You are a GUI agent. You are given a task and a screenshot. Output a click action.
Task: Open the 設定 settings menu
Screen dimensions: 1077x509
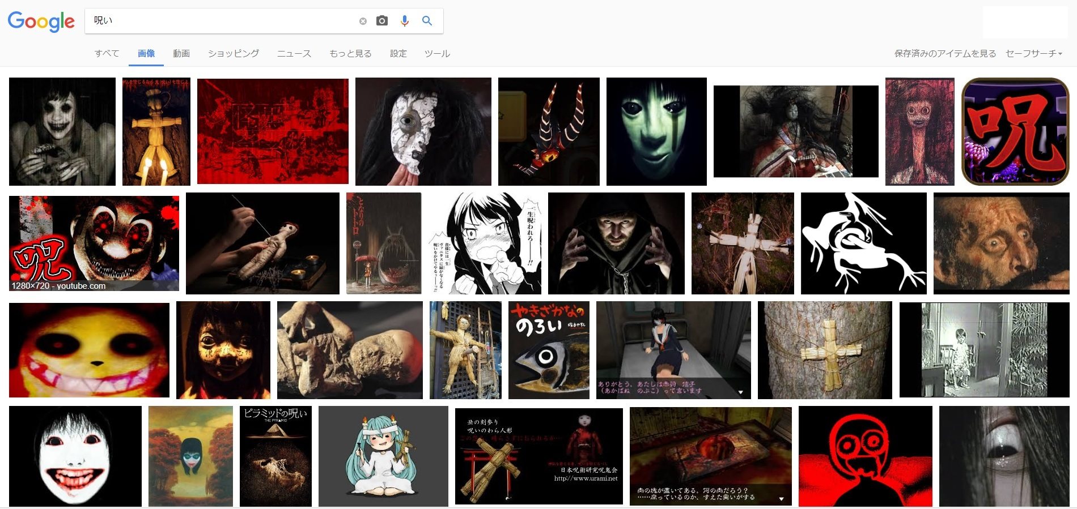pos(398,53)
